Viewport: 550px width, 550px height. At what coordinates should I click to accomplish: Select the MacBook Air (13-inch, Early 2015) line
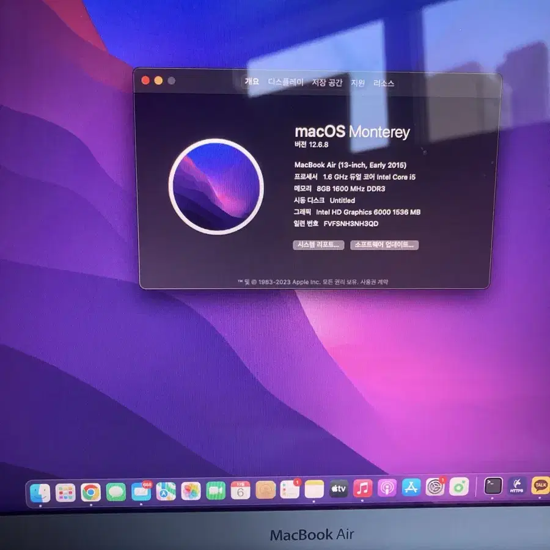point(350,165)
